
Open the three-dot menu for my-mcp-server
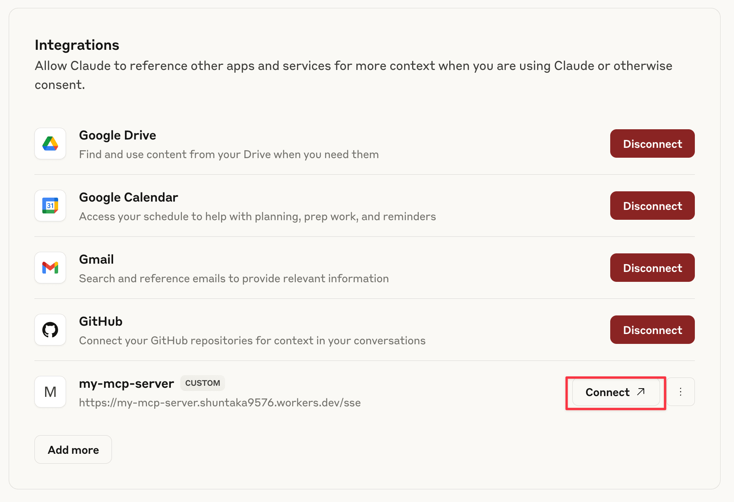(681, 392)
